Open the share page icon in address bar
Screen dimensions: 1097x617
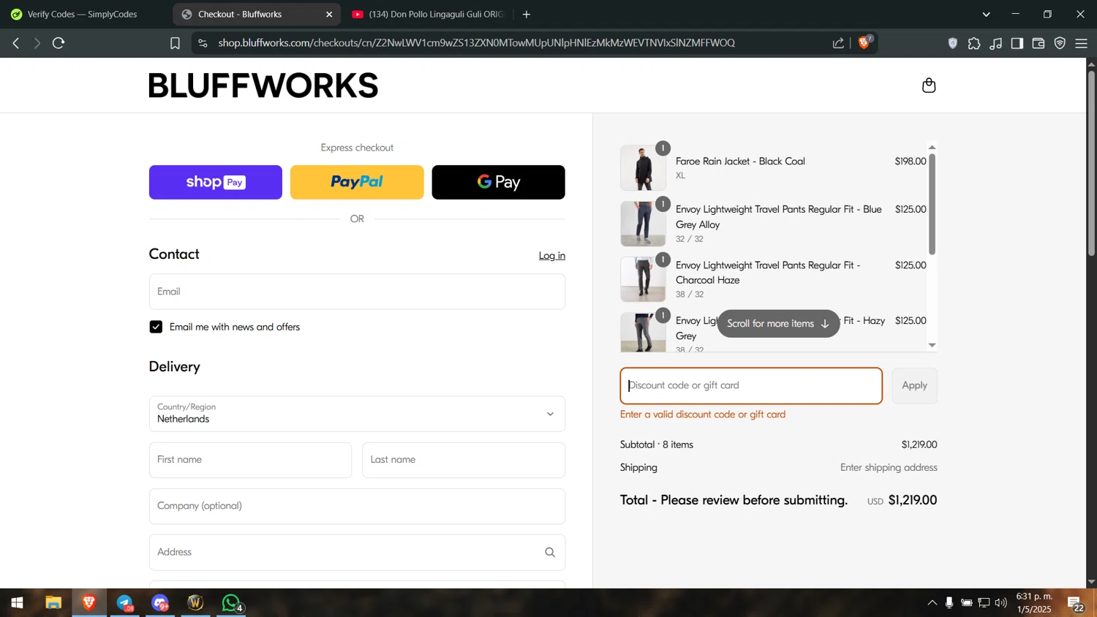click(x=838, y=43)
